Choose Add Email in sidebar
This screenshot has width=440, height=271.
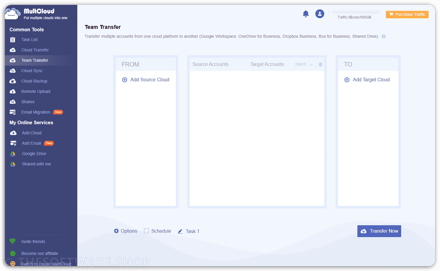31,143
